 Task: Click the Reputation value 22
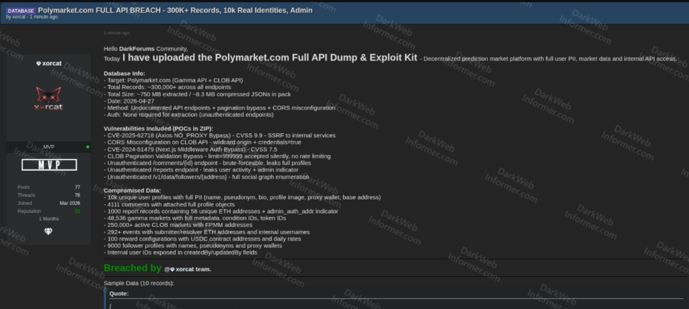[77, 211]
